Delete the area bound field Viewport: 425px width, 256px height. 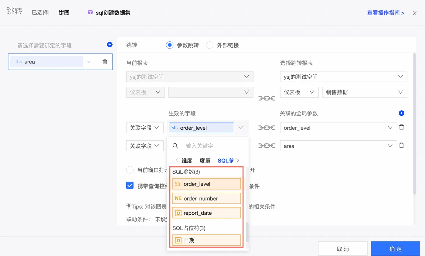click(x=105, y=62)
